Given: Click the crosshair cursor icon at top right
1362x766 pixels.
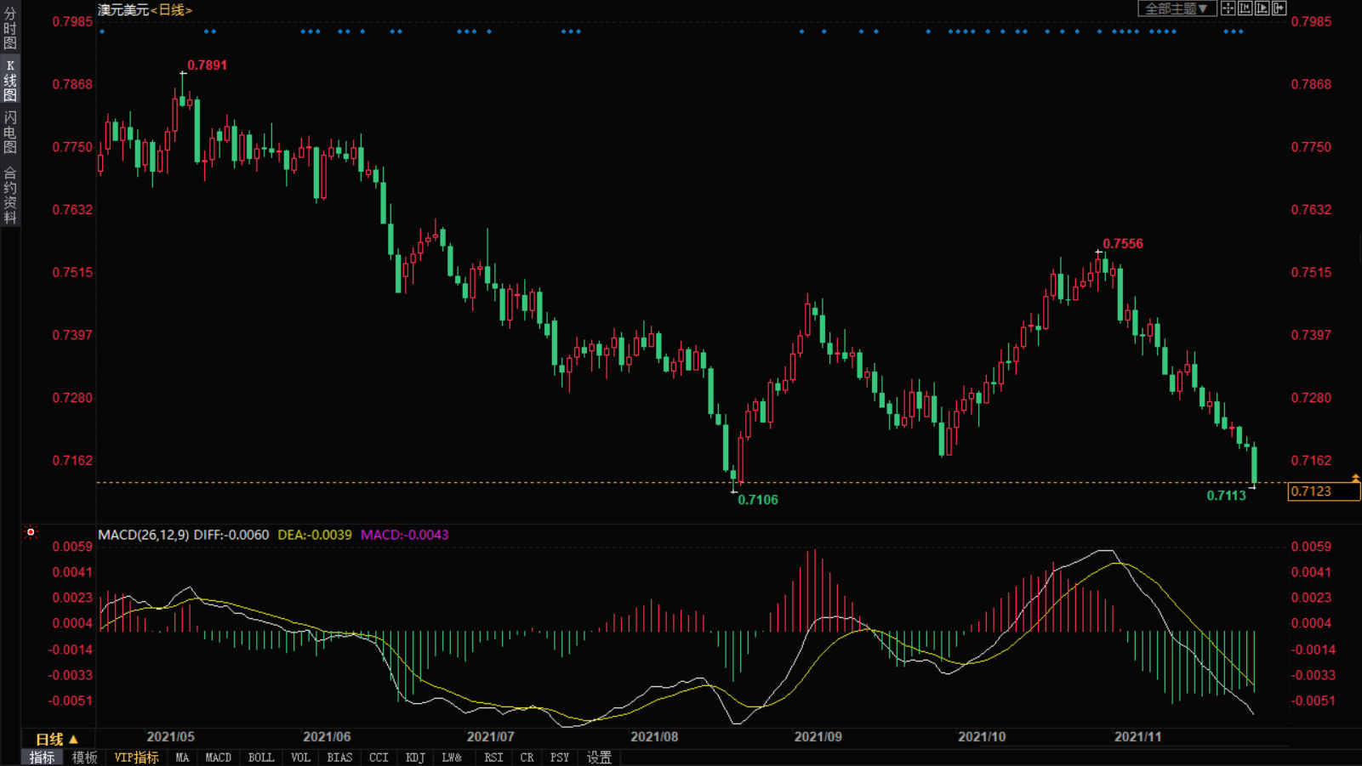Looking at the screenshot, I should click(1228, 9).
